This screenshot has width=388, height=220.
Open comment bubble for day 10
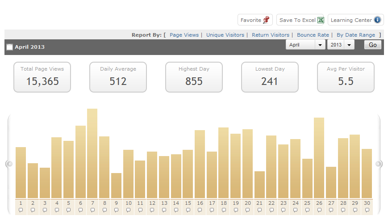(128, 210)
